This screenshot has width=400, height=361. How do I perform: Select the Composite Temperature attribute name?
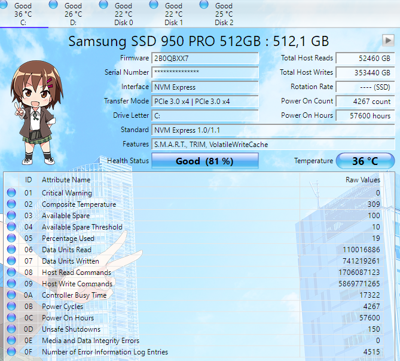tap(79, 204)
